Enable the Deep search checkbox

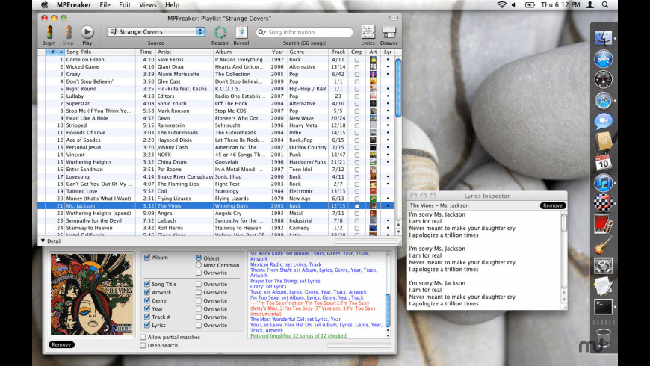click(x=143, y=346)
